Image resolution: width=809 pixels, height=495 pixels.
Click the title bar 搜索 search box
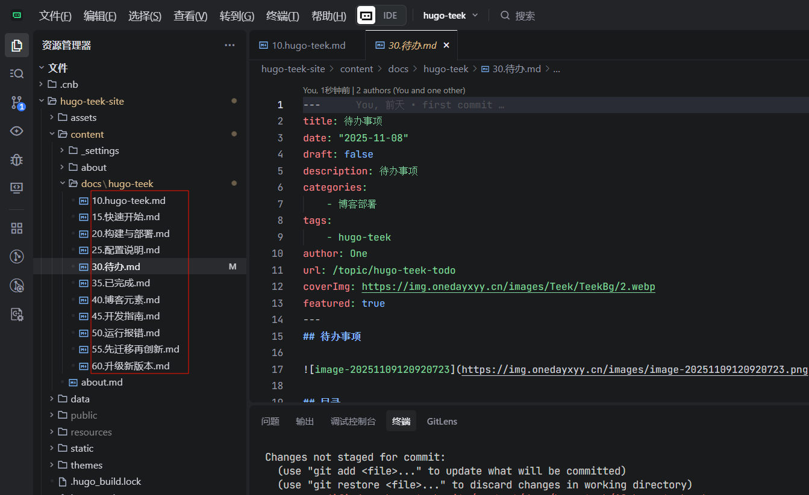[525, 16]
